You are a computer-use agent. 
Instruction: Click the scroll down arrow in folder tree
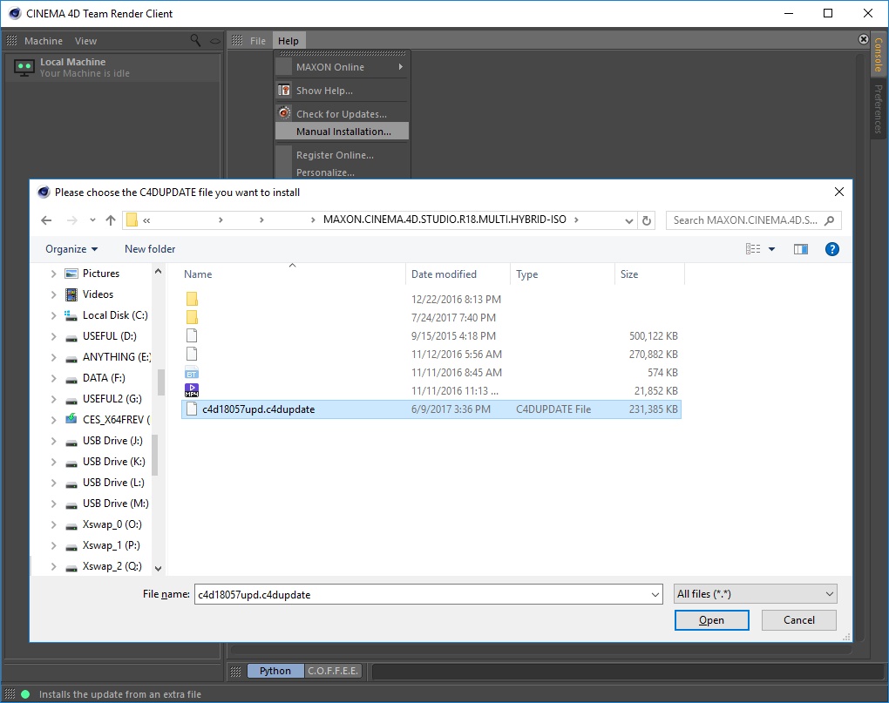158,568
